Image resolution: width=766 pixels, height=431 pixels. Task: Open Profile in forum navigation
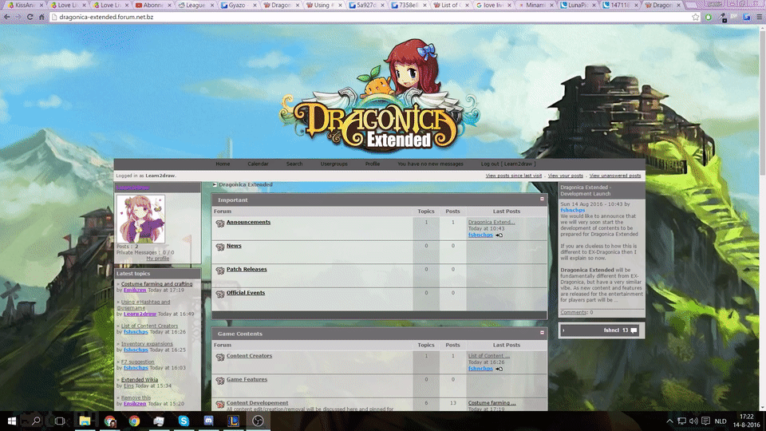pos(373,164)
